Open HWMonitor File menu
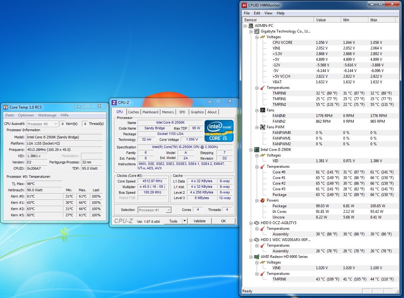 tap(247, 13)
